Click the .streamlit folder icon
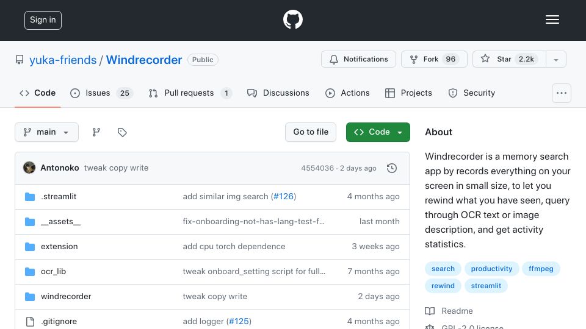This screenshot has width=586, height=329. coord(30,197)
